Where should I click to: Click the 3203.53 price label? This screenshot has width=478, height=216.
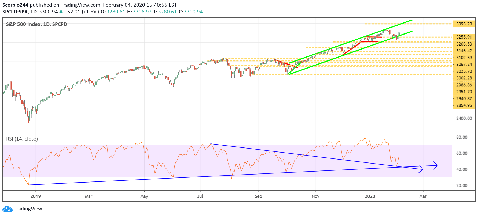[x=464, y=44]
